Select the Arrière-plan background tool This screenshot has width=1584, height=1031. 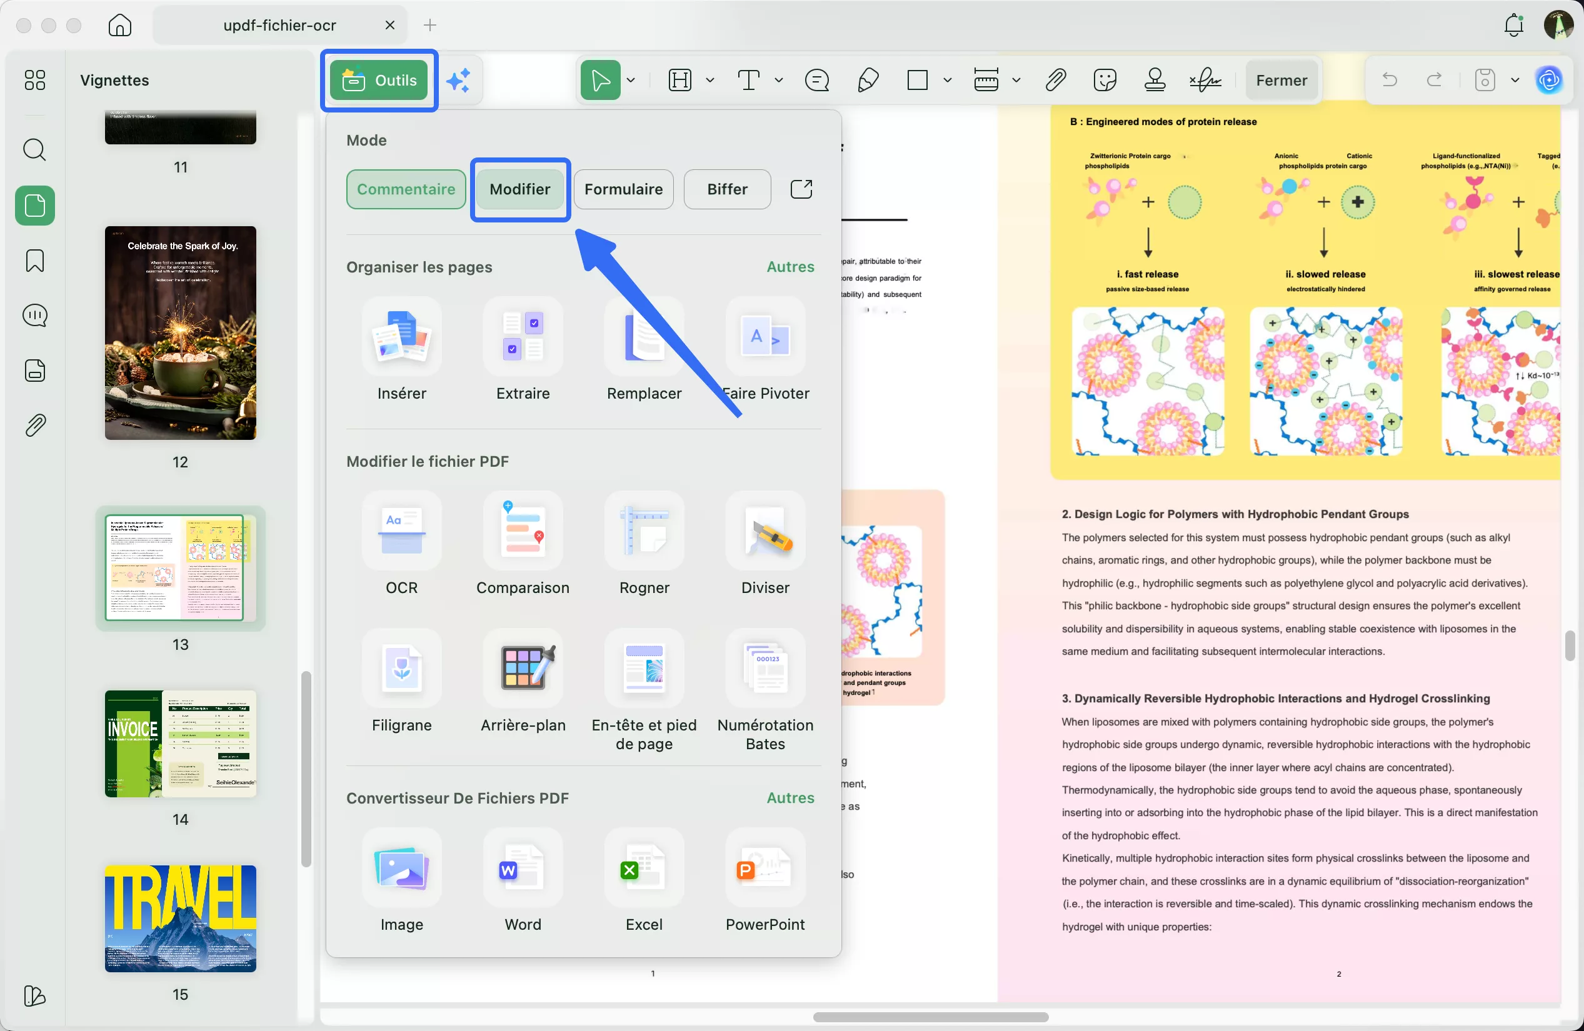click(523, 669)
